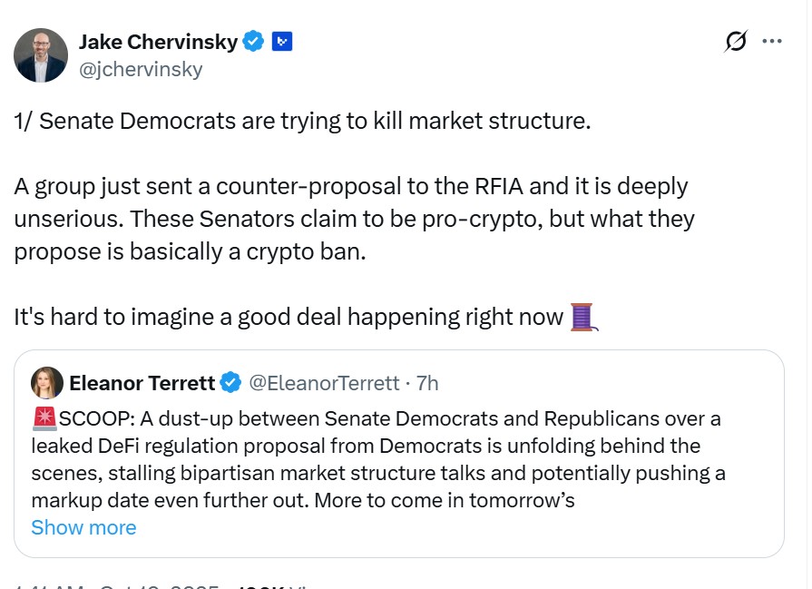Click the paragraph mentioning the RFIA counter-proposal
This screenshot has height=589, width=812.
click(350, 219)
